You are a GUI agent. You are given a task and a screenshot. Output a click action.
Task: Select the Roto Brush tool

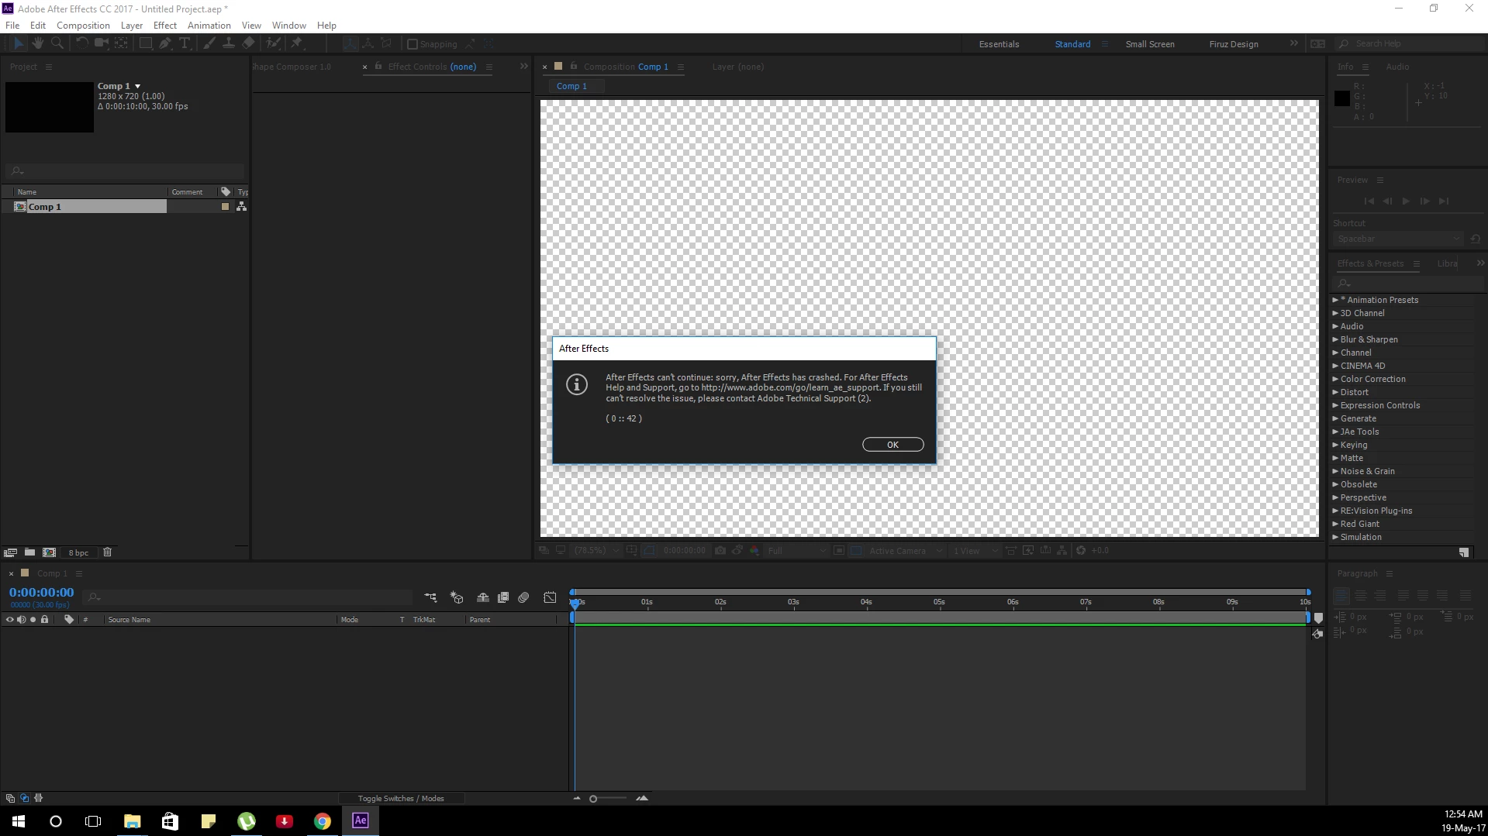[273, 43]
